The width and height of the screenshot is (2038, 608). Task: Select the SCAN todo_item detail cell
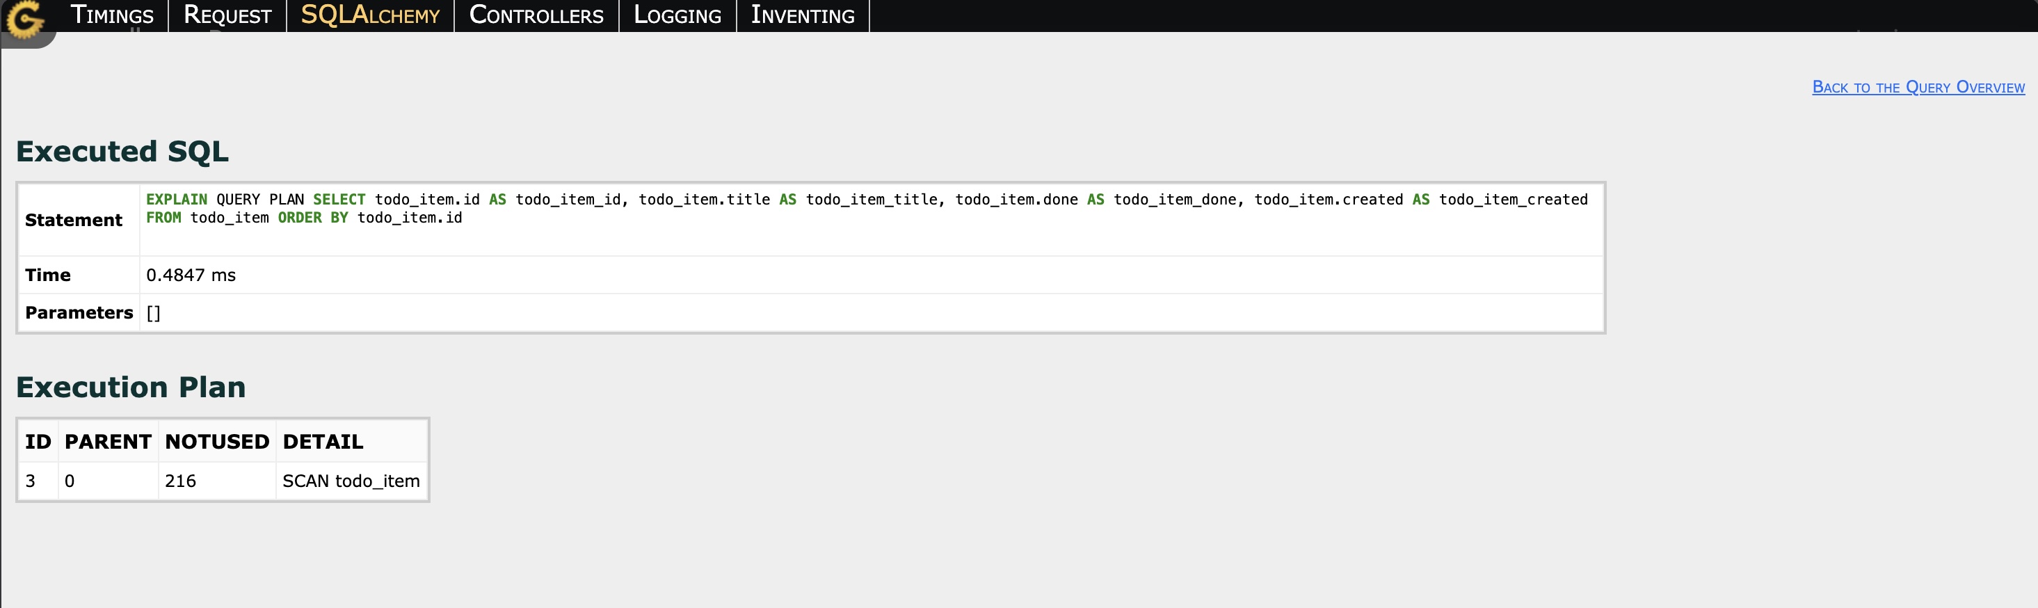pos(351,481)
